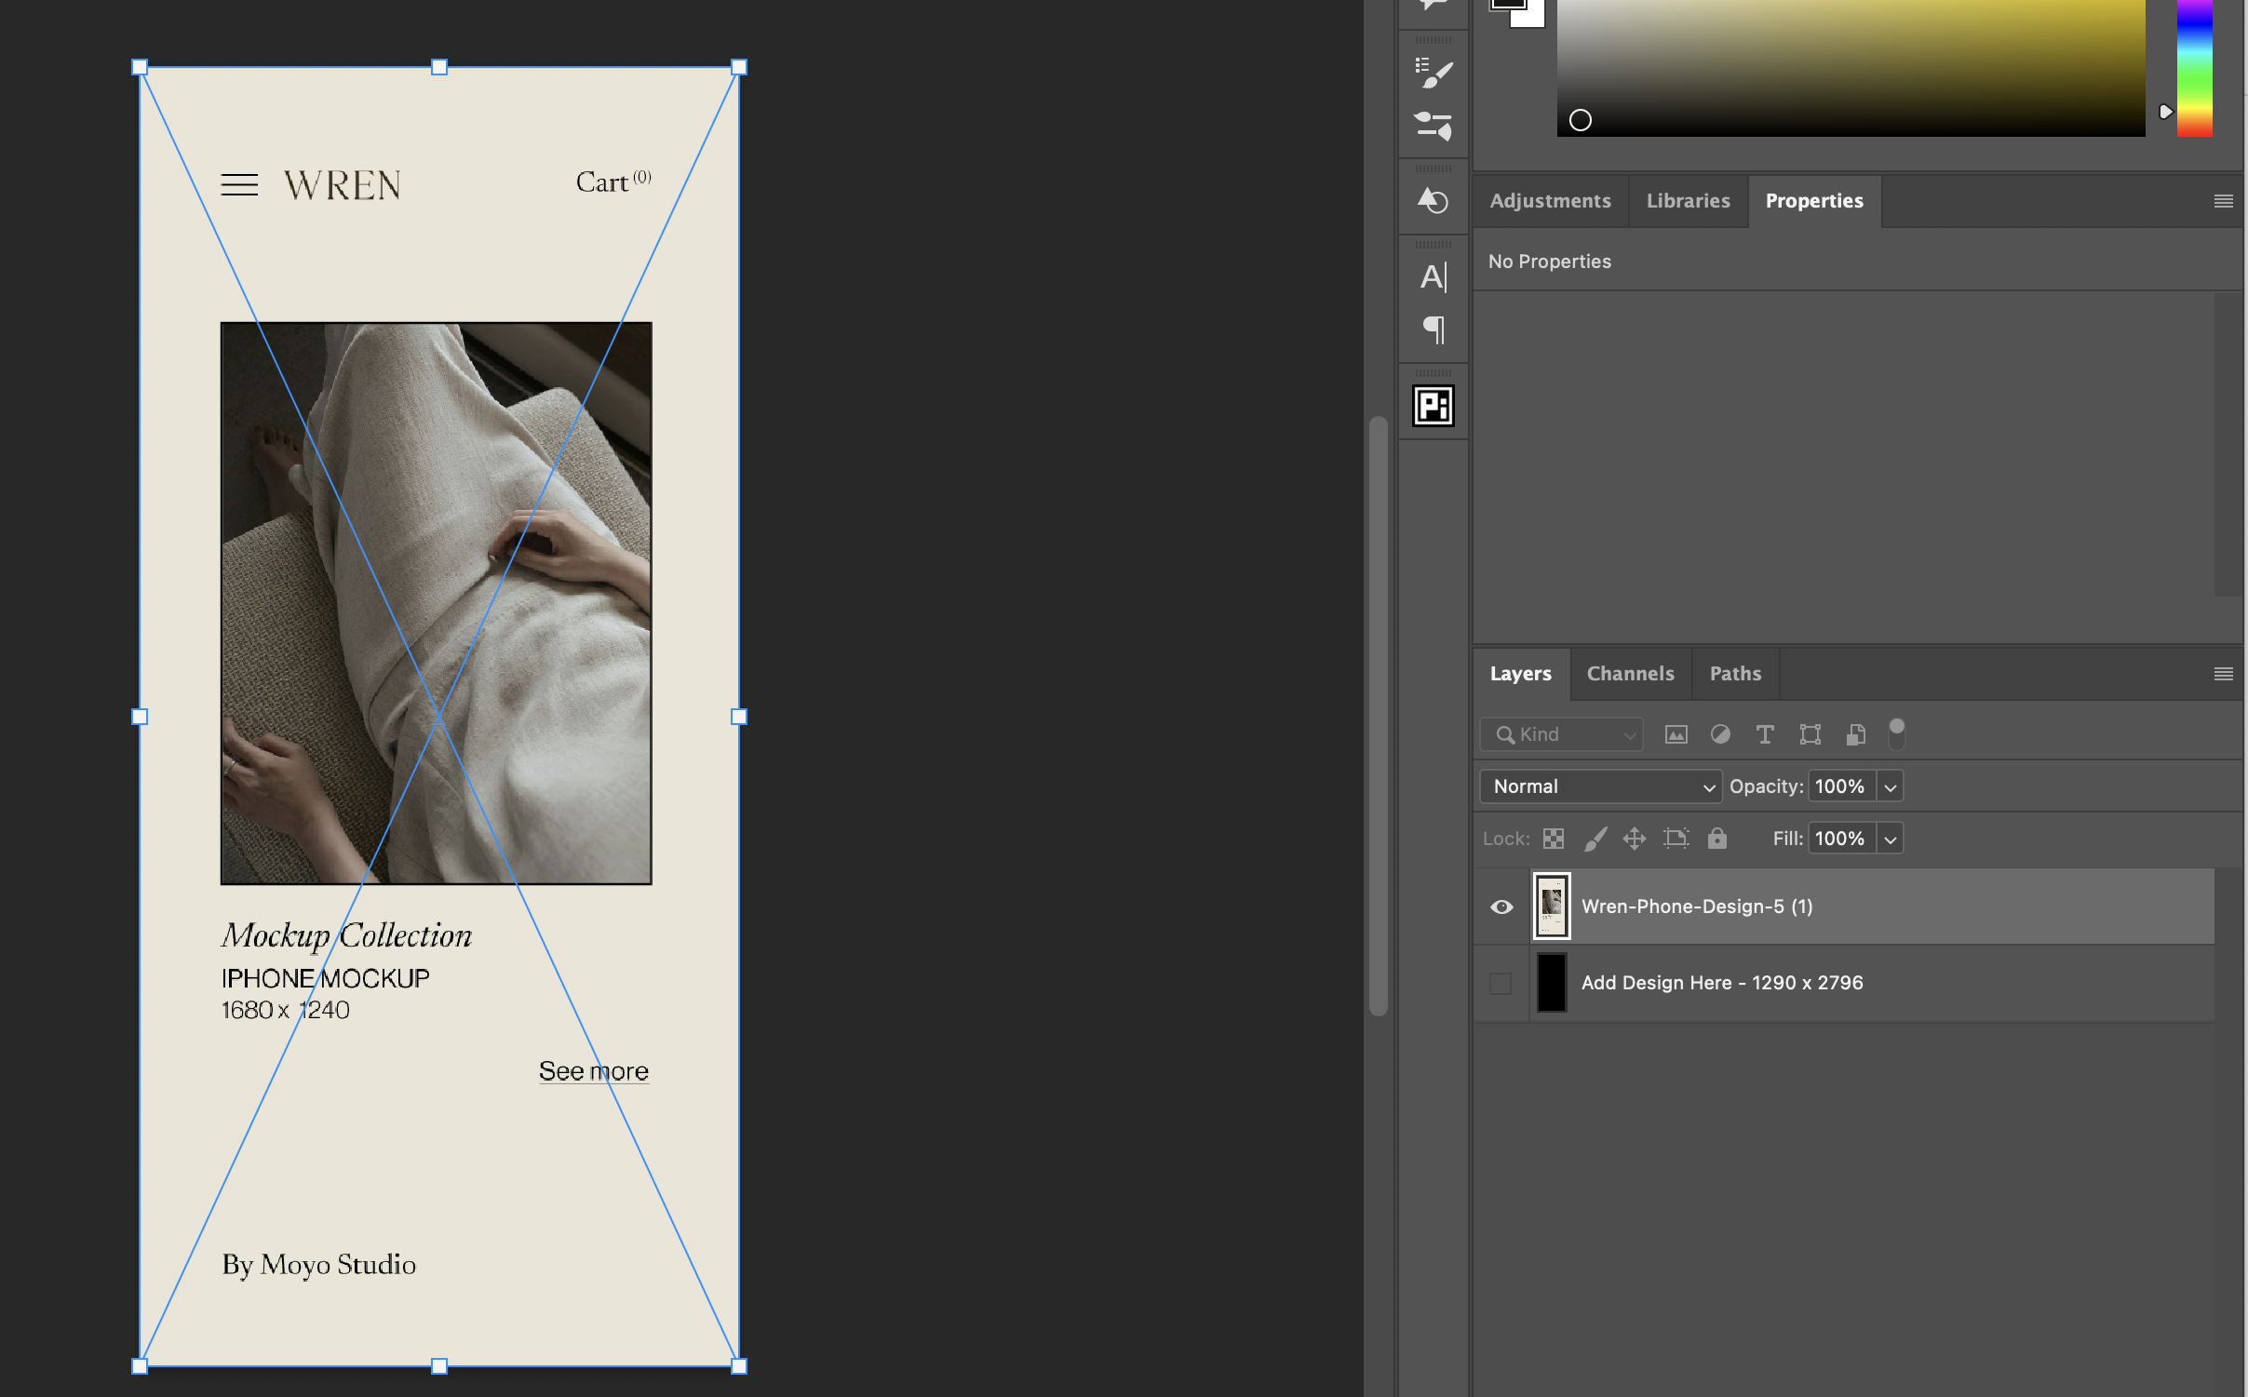Screen dimensions: 2248x1397
Task: Select the Add Design Here layer thumbnail
Action: tap(1551, 983)
